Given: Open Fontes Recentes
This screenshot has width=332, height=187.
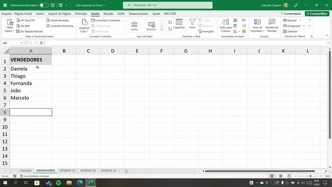Looking at the screenshot, I should tap(58, 20).
